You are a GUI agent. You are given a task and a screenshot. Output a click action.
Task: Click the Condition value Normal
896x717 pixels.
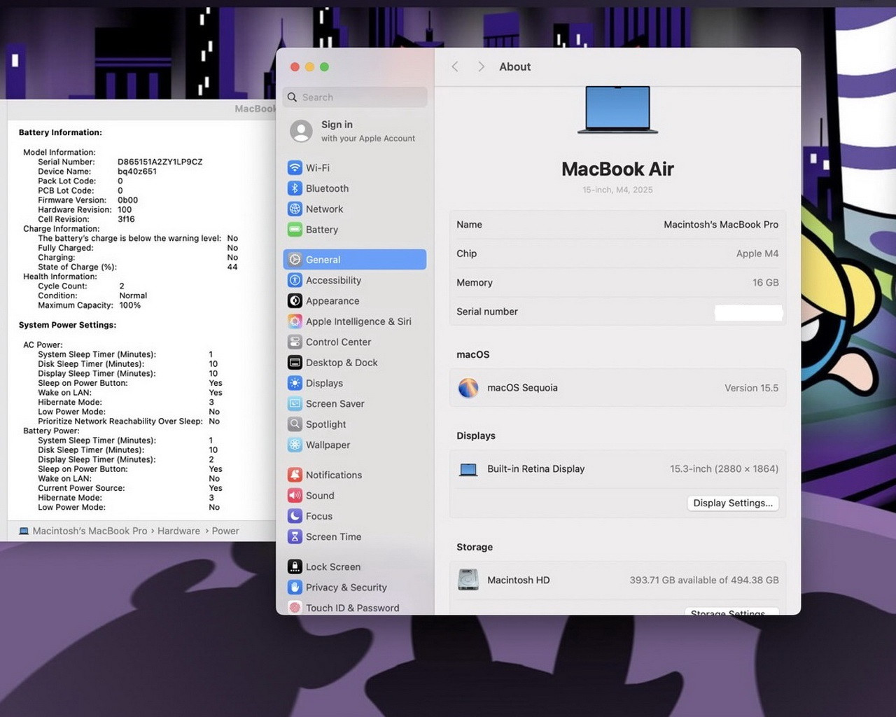coord(133,295)
